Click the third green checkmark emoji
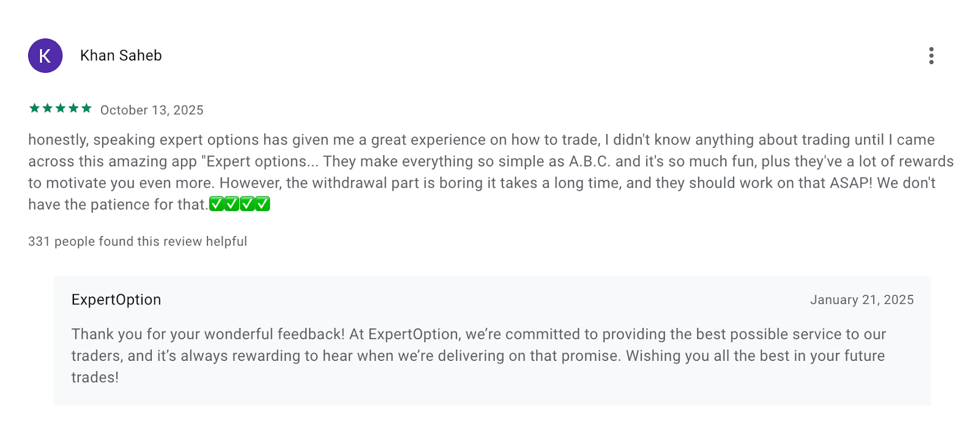This screenshot has width=979, height=444. pos(247,204)
